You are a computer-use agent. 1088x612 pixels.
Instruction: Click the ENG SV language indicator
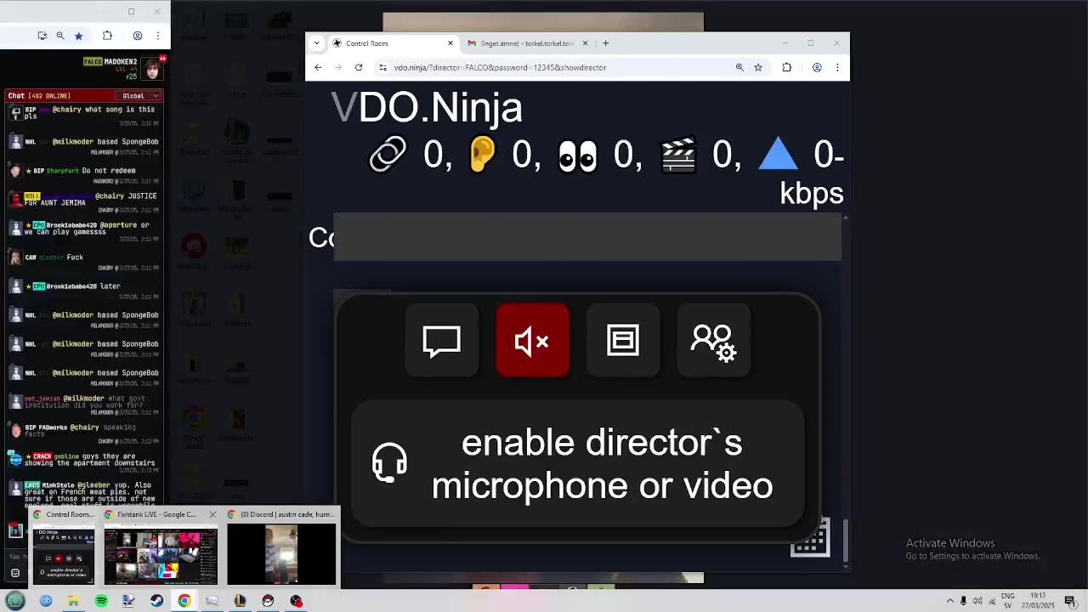1008,601
